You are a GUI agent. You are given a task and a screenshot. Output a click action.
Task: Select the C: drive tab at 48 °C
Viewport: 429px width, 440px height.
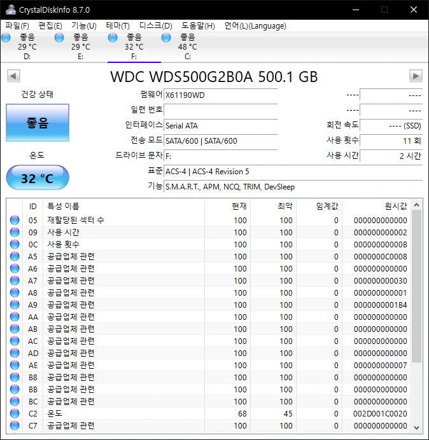point(187,46)
